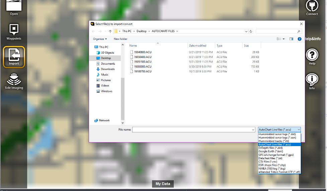Select file 19050400.ACU
Viewport: 327px width, 191px height.
[x=143, y=57]
